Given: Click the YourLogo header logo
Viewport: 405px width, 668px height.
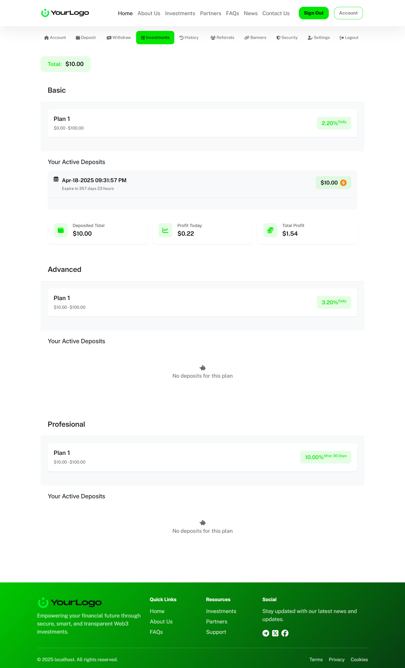Looking at the screenshot, I should coord(65,13).
